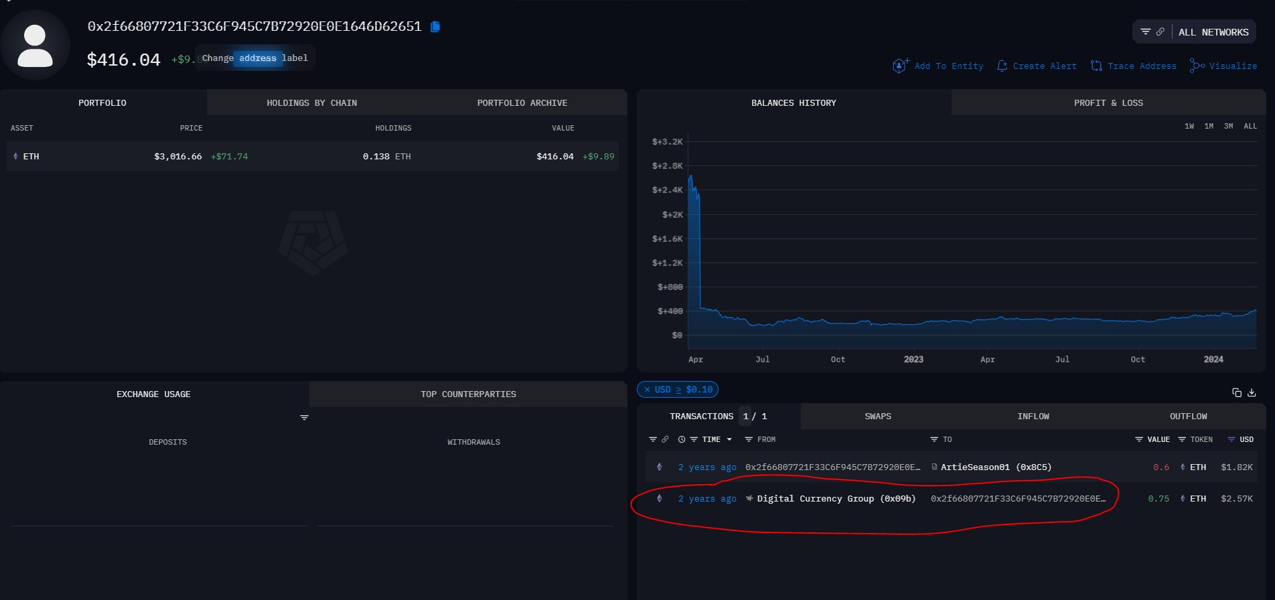Switch to the Holdings By Chain tab
The width and height of the screenshot is (1275, 600).
point(311,103)
